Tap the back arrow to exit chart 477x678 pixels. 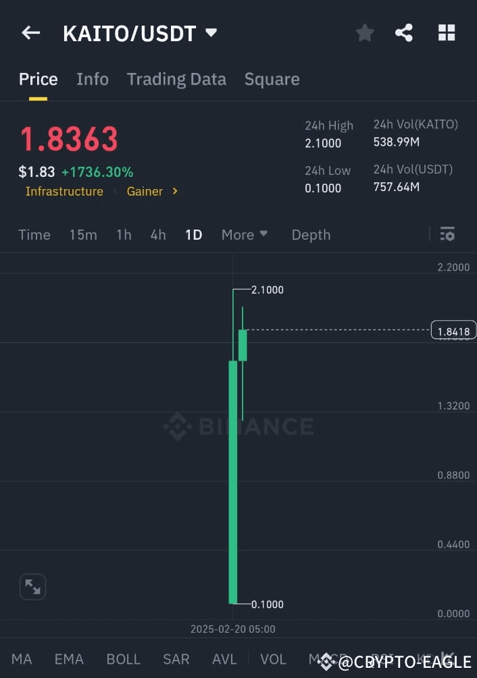pyautogui.click(x=31, y=32)
